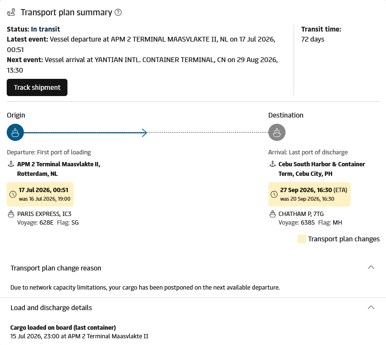This screenshot has height=345, width=386.
Task: Click the route icon before Transport plan summary
Action: pos(11,12)
